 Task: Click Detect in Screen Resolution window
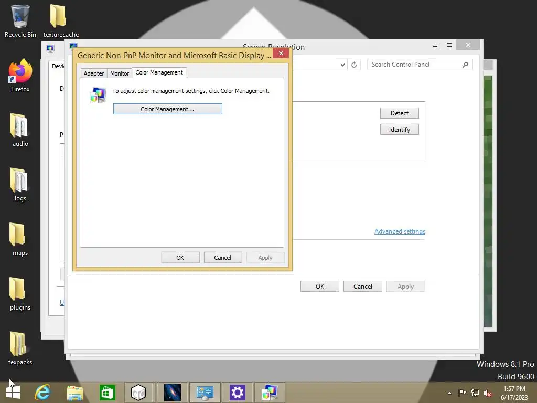click(399, 113)
